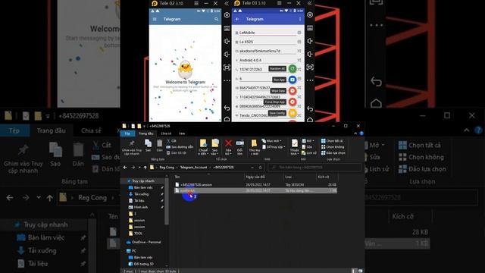
Task: Switch to the Chia sẻ ribbon tab
Action: tap(166, 133)
